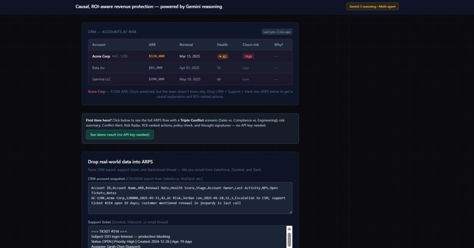The width and height of the screenshot is (474, 248).
Task: Click the 'Drop real-world data into ARPS' heading
Action: click(x=121, y=162)
